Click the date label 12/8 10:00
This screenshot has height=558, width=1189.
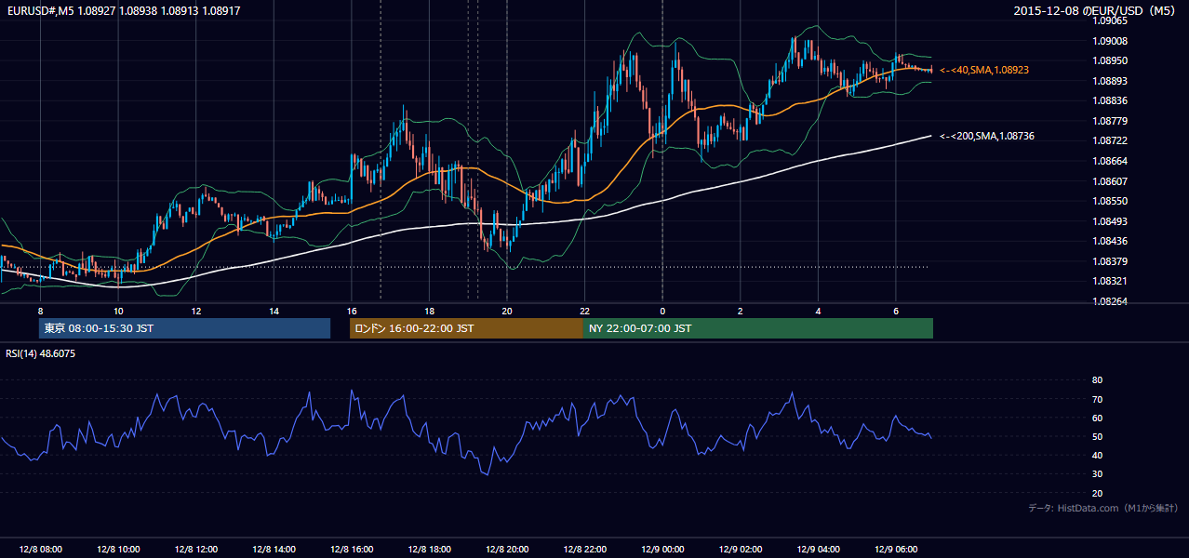point(118,550)
